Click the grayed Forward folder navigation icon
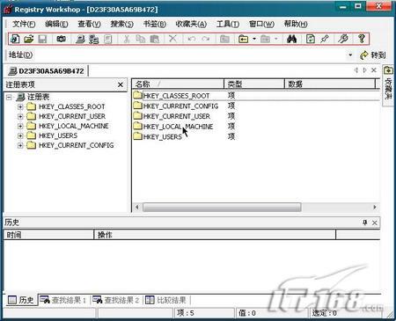The width and height of the screenshot is (396, 321). (x=265, y=39)
